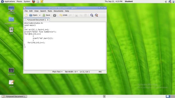Launch Firefox from top panel

coord(34,1)
